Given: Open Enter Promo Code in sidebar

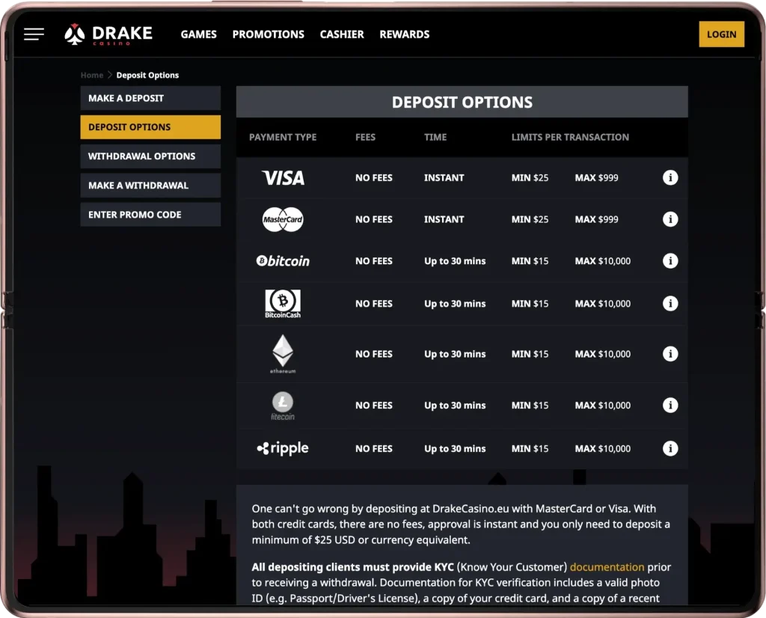Looking at the screenshot, I should click(150, 215).
